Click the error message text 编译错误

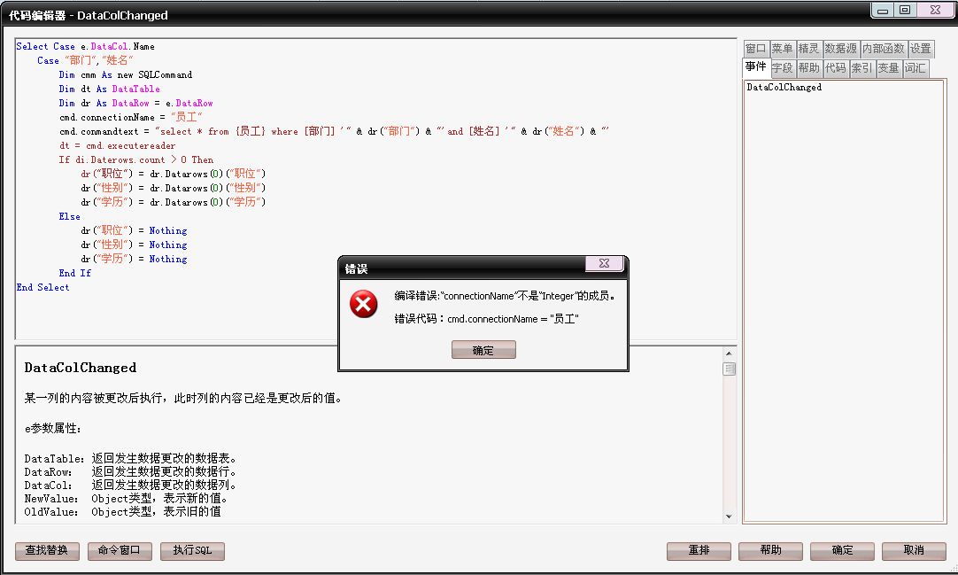[x=506, y=296]
